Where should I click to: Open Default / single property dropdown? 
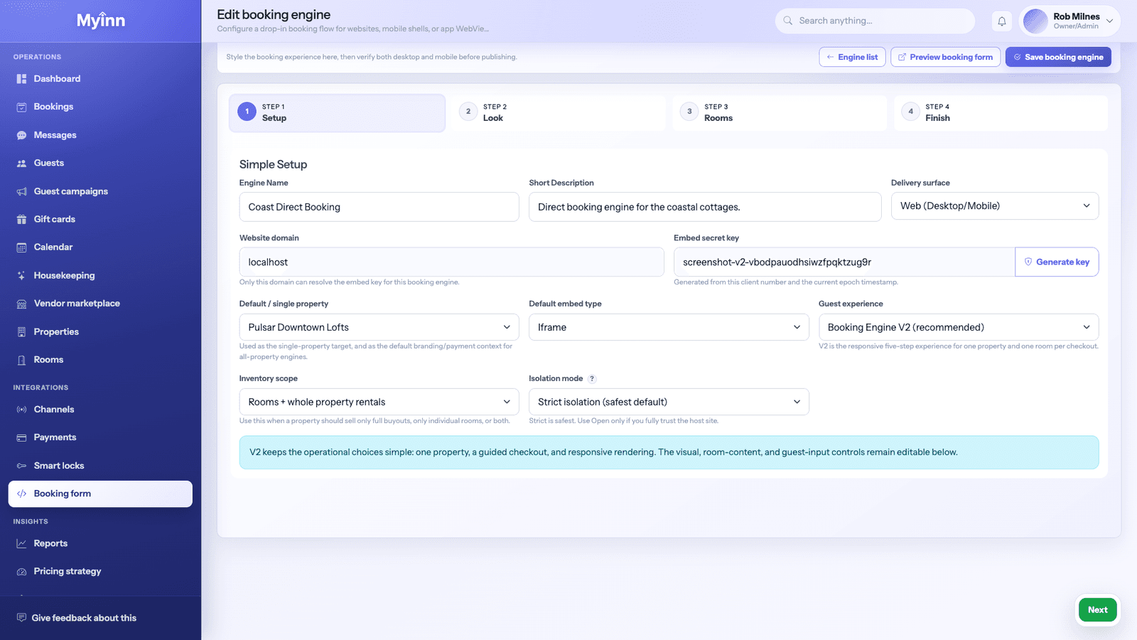379,327
